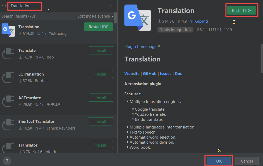Open the Issues link
Viewport: 263px width, 166px height.
[166, 74]
